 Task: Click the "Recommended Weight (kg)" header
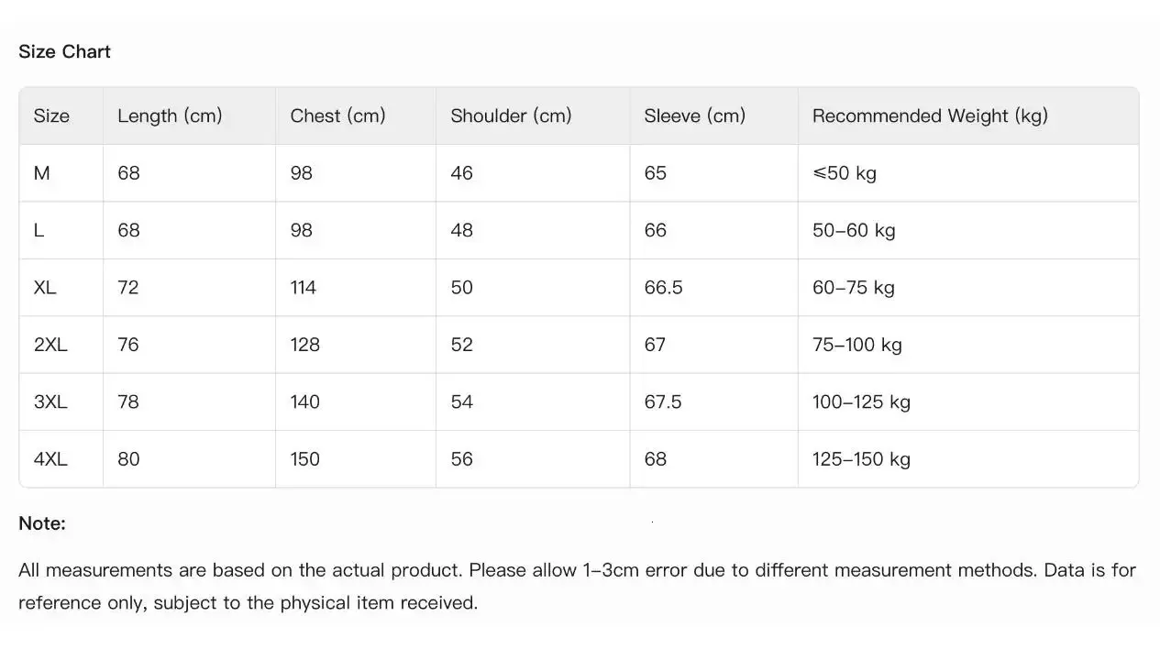[930, 116]
